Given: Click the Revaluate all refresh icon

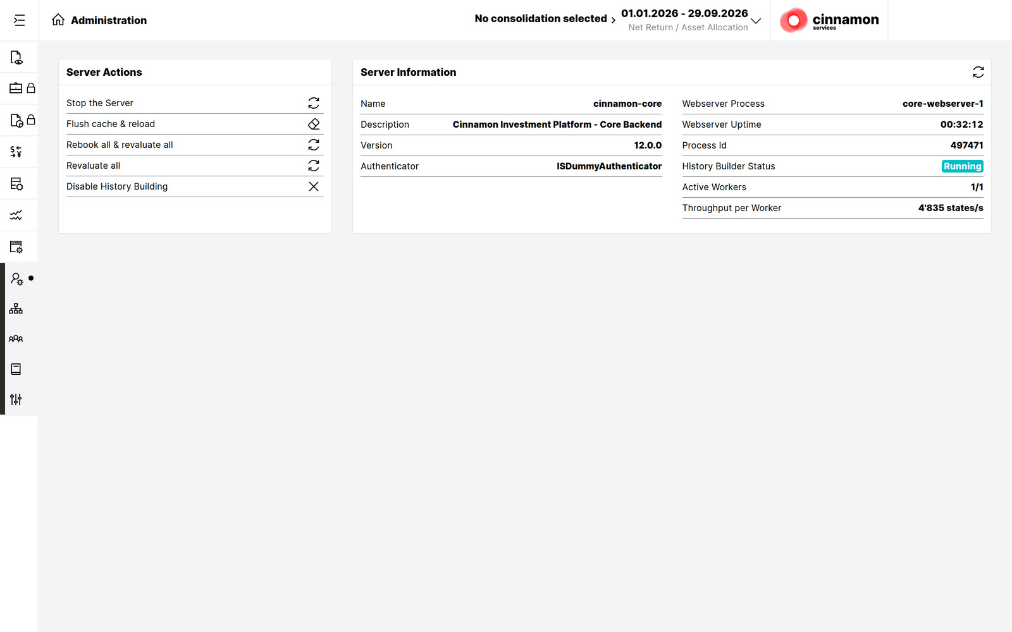Looking at the screenshot, I should tap(314, 166).
